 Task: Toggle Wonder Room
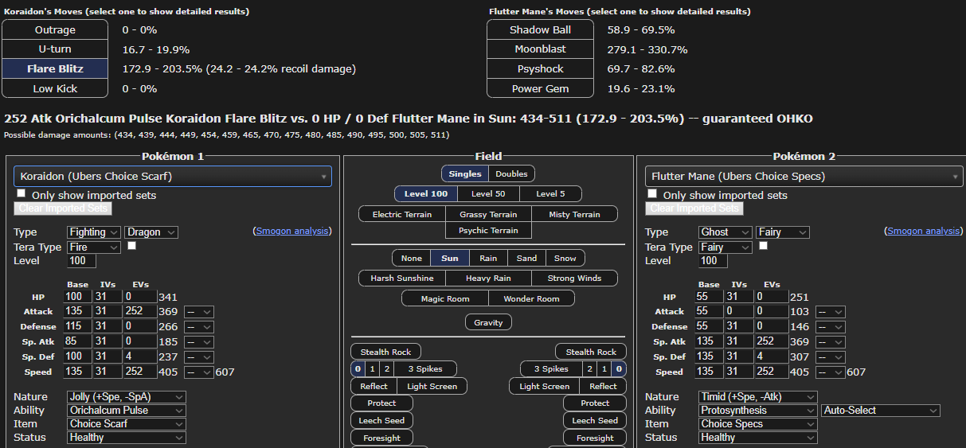pos(531,298)
